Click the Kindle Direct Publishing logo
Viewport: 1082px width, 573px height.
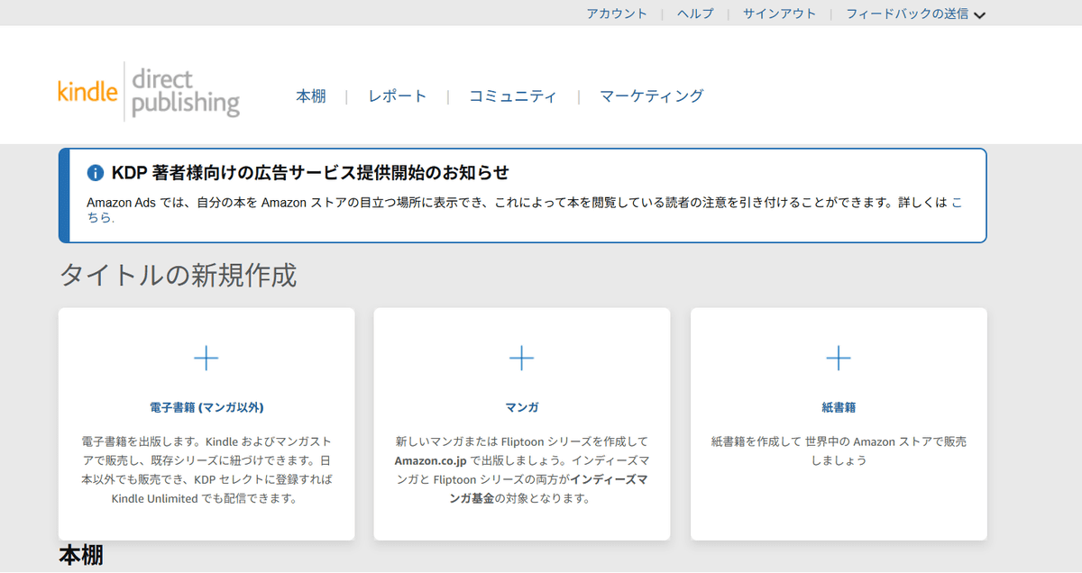coord(149,91)
